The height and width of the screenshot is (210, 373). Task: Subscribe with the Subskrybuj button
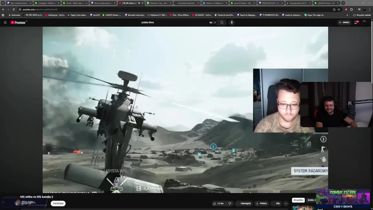[x=58, y=203]
